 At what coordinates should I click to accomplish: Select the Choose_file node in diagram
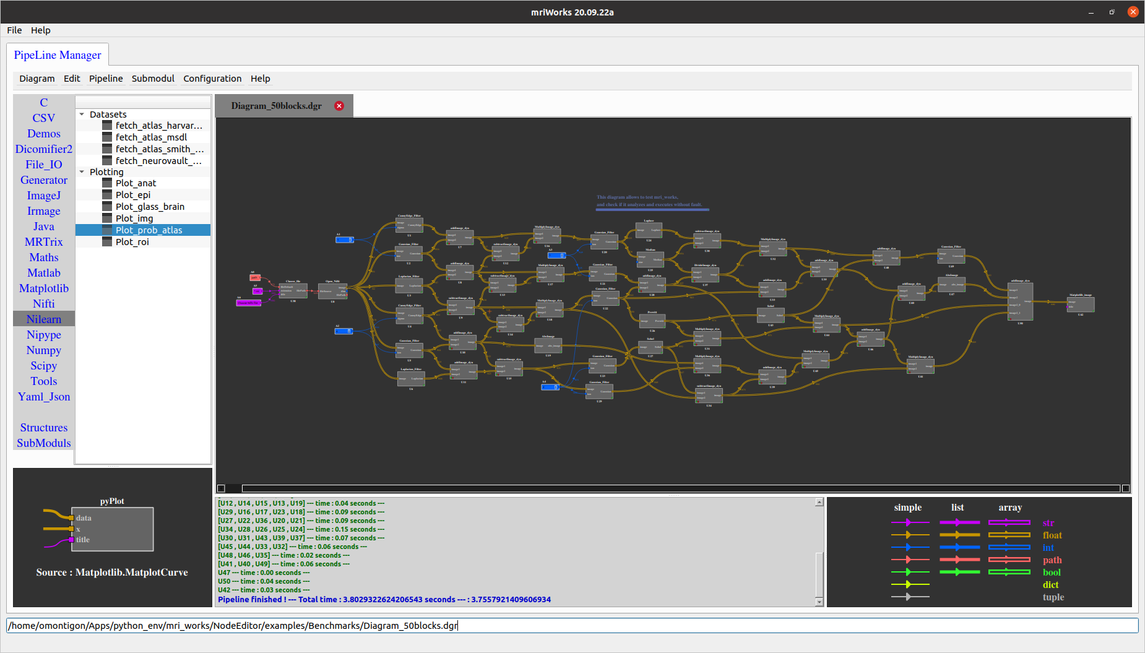(293, 290)
